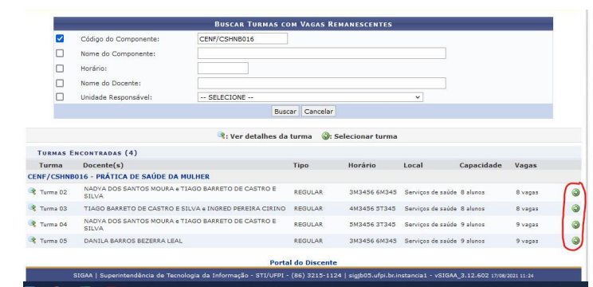Image resolution: width=593 pixels, height=287 pixels.
Task: Click the Docente(s) column header
Action: 104,165
